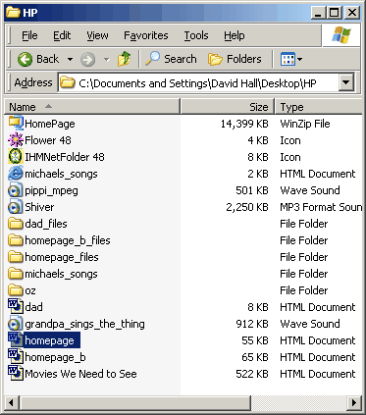Viewport: 366px width, 415px height.
Task: Select the highlighted homepage document icon
Action: 15,340
